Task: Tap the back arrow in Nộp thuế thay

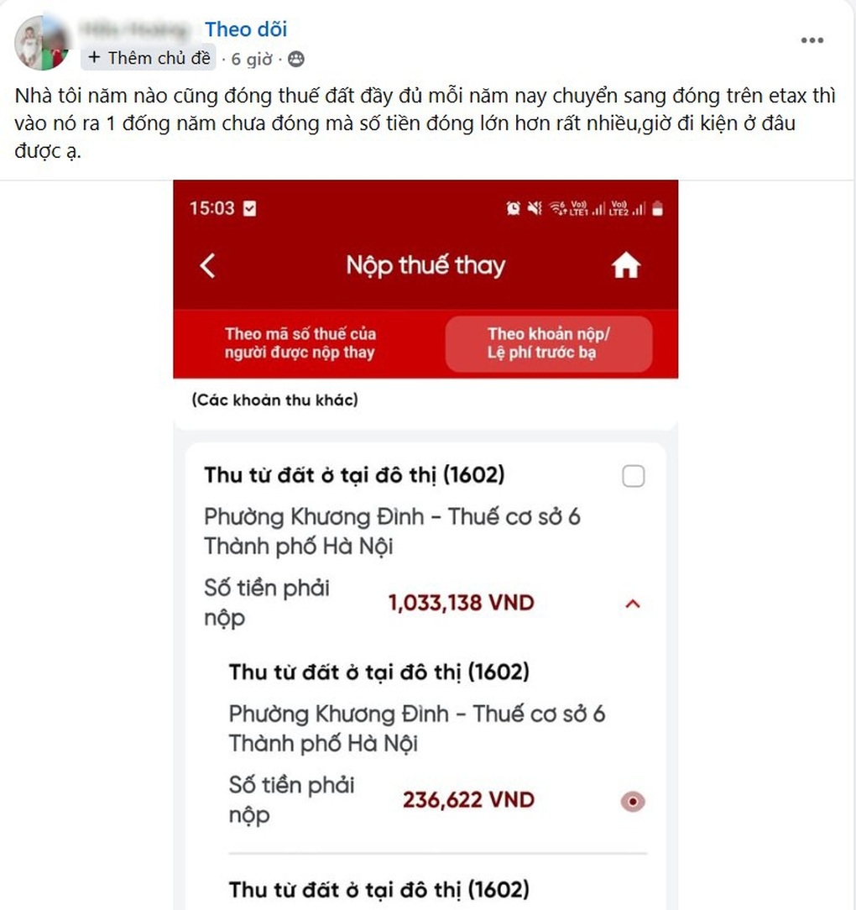Action: [208, 266]
